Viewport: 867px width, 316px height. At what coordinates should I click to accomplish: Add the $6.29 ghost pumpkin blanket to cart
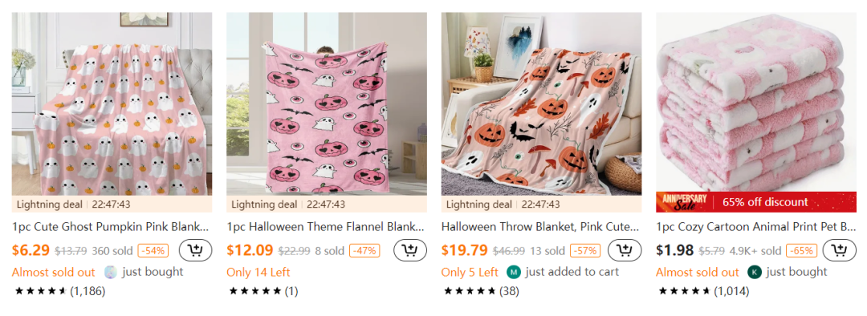195,250
